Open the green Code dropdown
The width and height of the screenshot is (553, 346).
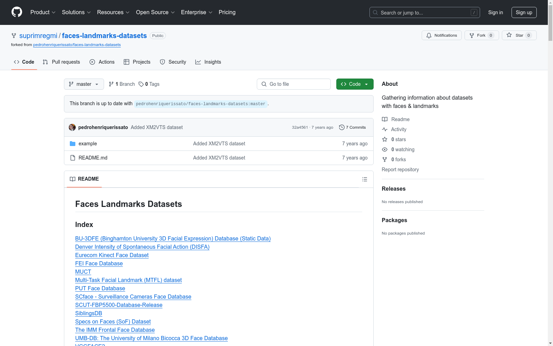(x=355, y=84)
